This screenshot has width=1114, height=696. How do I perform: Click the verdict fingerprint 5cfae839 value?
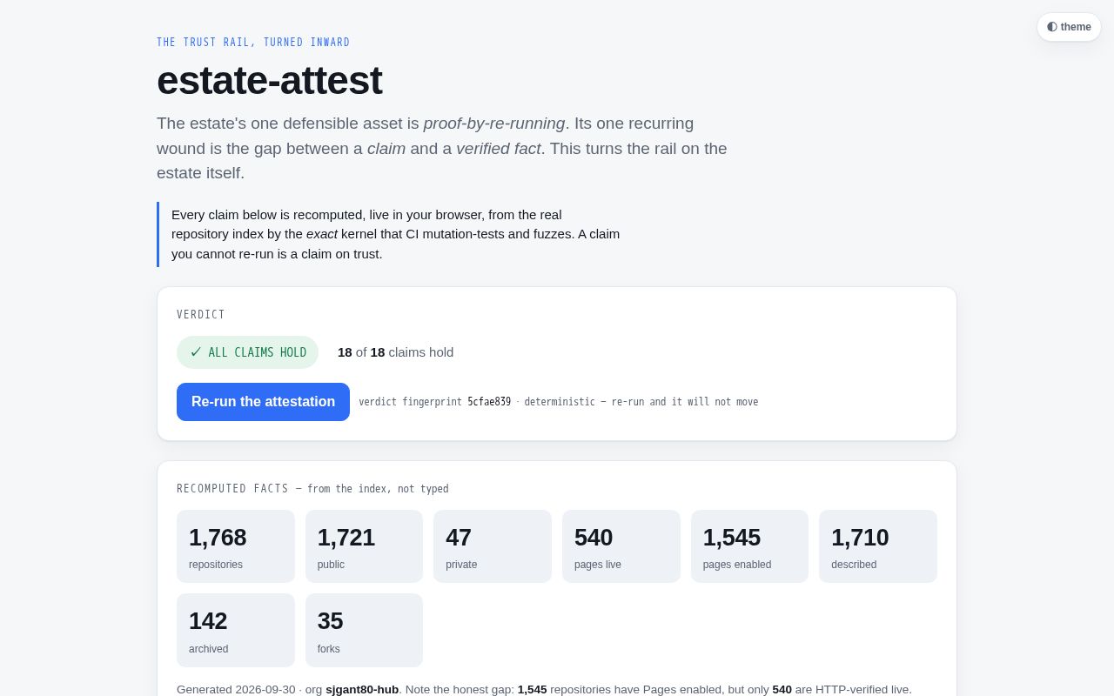pos(489,402)
